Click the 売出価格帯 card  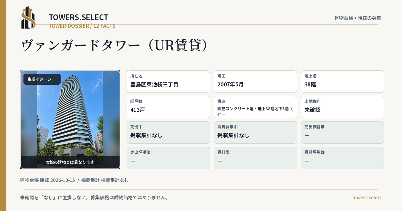click(x=342, y=132)
